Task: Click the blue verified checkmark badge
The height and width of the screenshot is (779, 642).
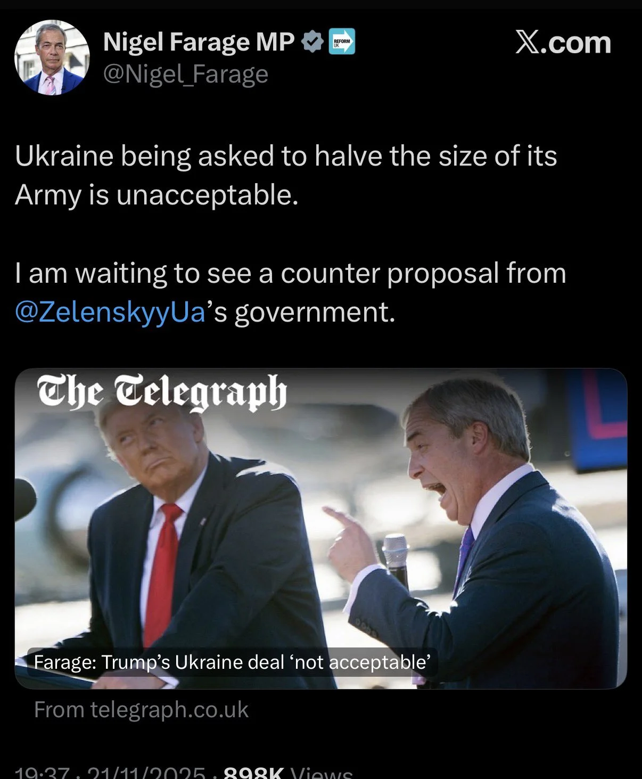Action: click(x=312, y=42)
